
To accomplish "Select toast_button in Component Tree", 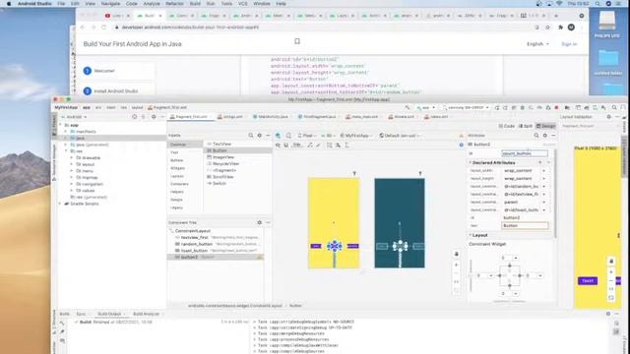I will [194, 251].
